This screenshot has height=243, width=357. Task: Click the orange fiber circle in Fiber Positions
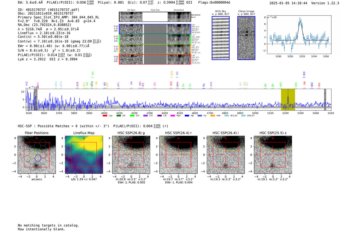click(33, 155)
